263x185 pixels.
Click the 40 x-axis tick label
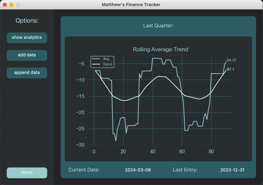tap(153, 152)
